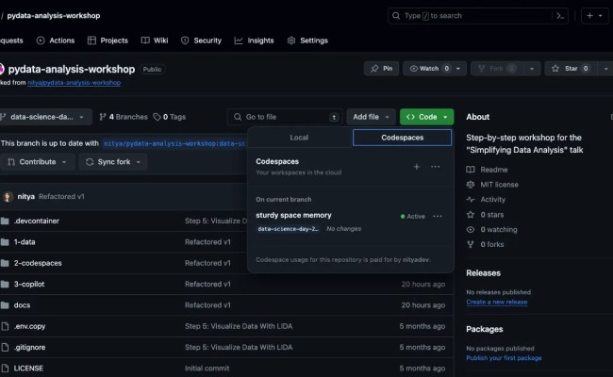The image size is (613, 377).
Task: Open nitya's author profile link
Action: pyautogui.click(x=25, y=196)
